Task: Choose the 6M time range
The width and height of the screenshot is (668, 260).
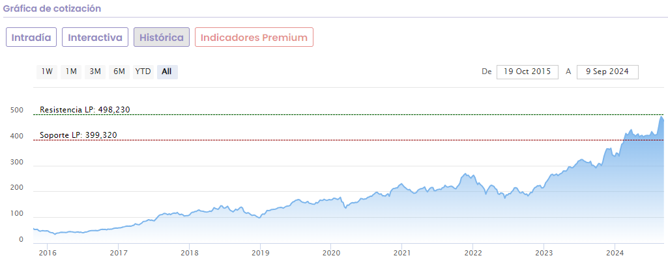Action: tap(119, 71)
